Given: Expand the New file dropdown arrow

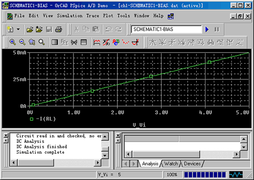Looking at the screenshot, I should tap(18, 30).
